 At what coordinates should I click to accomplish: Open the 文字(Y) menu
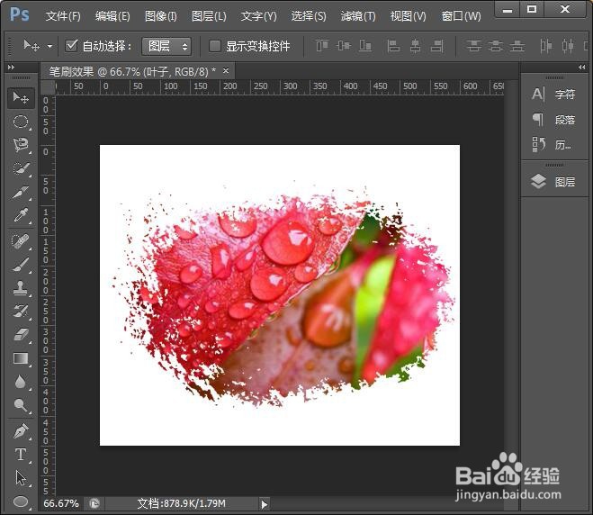click(x=258, y=16)
